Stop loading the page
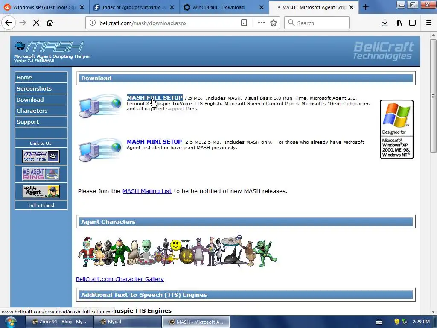The width and height of the screenshot is (437, 328). [36, 23]
